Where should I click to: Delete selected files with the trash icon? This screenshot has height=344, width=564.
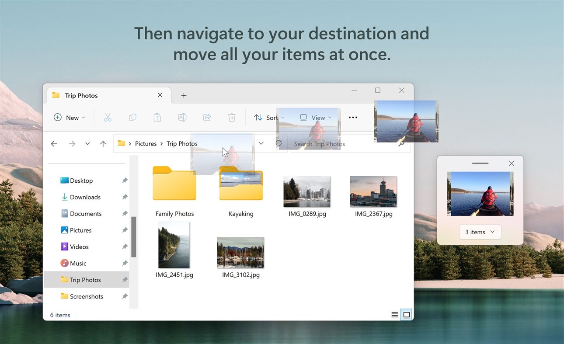(x=232, y=117)
